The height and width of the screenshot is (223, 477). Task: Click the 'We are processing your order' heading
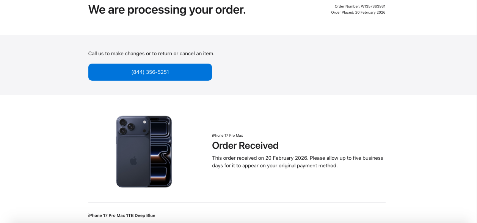167,9
